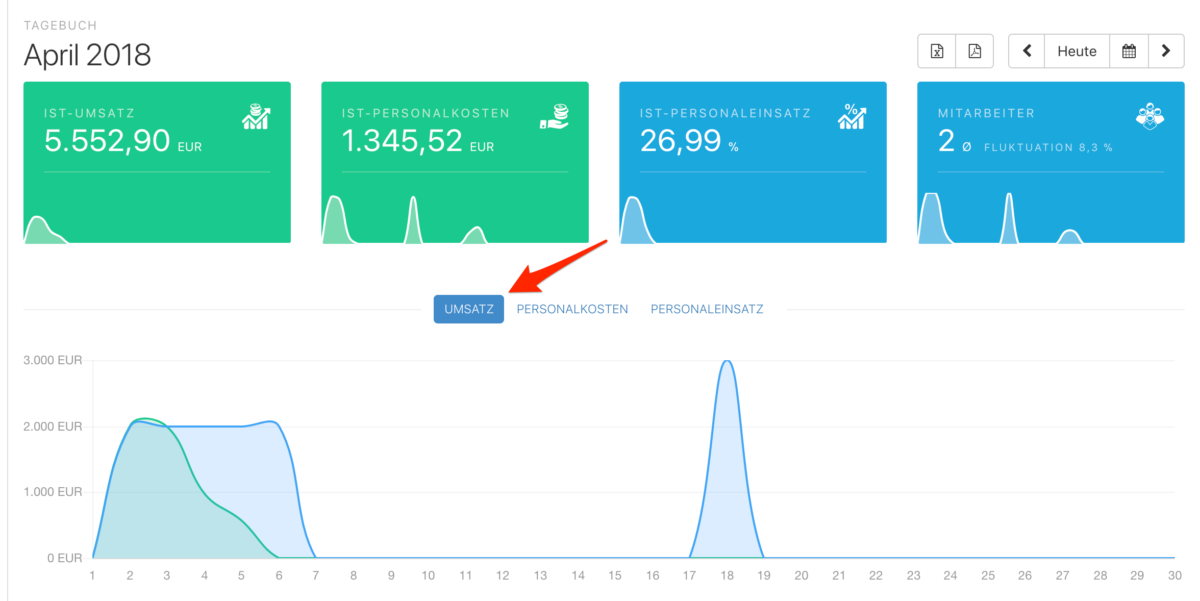Click the IST-UMSATZ card label
1200x601 pixels.
click(x=89, y=113)
